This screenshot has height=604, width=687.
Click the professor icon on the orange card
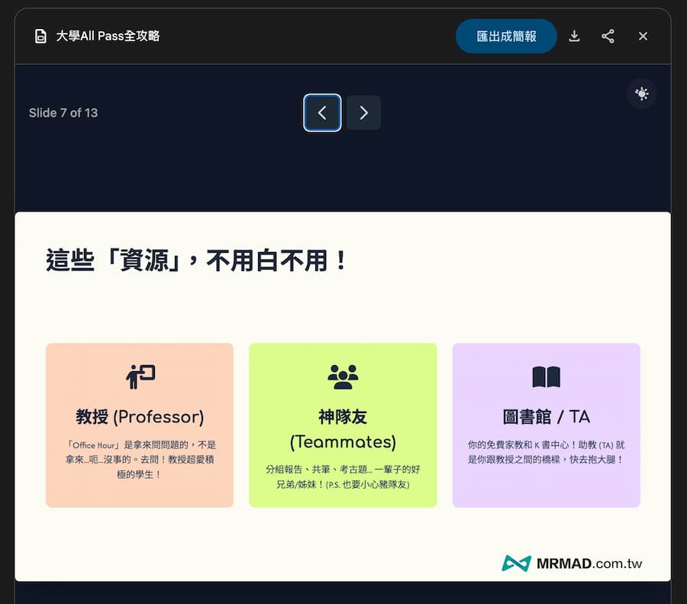click(x=139, y=375)
